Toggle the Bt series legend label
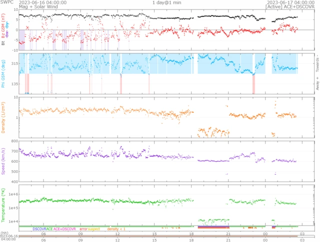Viewport: 320px width, 242px height. pos(3,43)
